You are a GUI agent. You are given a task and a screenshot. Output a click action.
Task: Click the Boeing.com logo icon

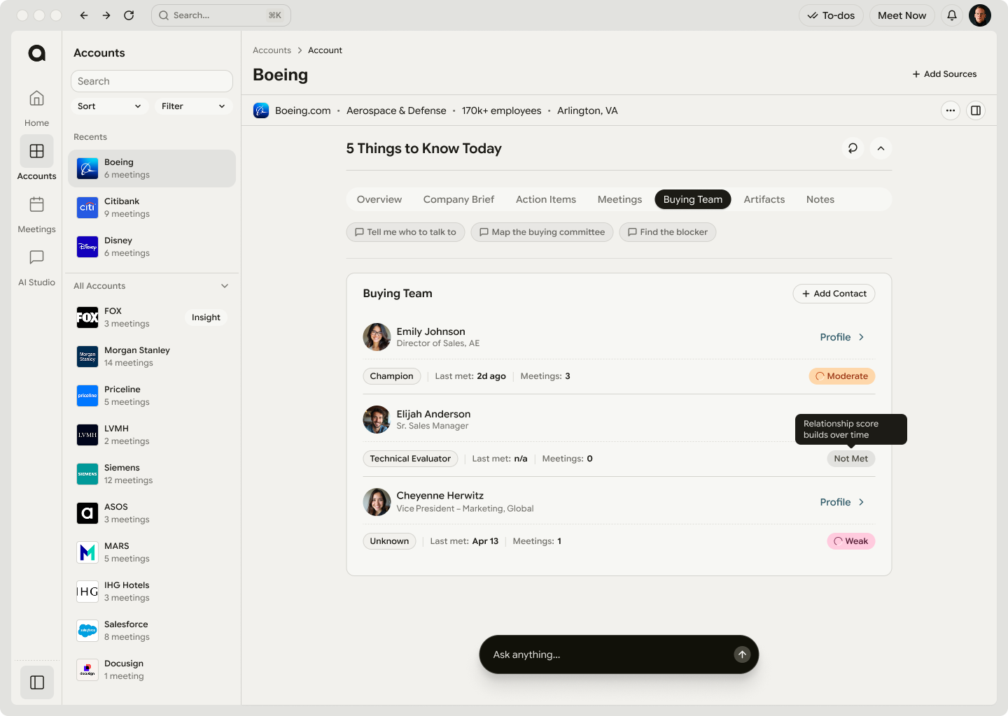pyautogui.click(x=261, y=110)
